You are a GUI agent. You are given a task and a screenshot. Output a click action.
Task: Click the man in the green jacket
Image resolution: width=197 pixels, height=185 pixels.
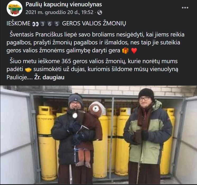[147, 136]
